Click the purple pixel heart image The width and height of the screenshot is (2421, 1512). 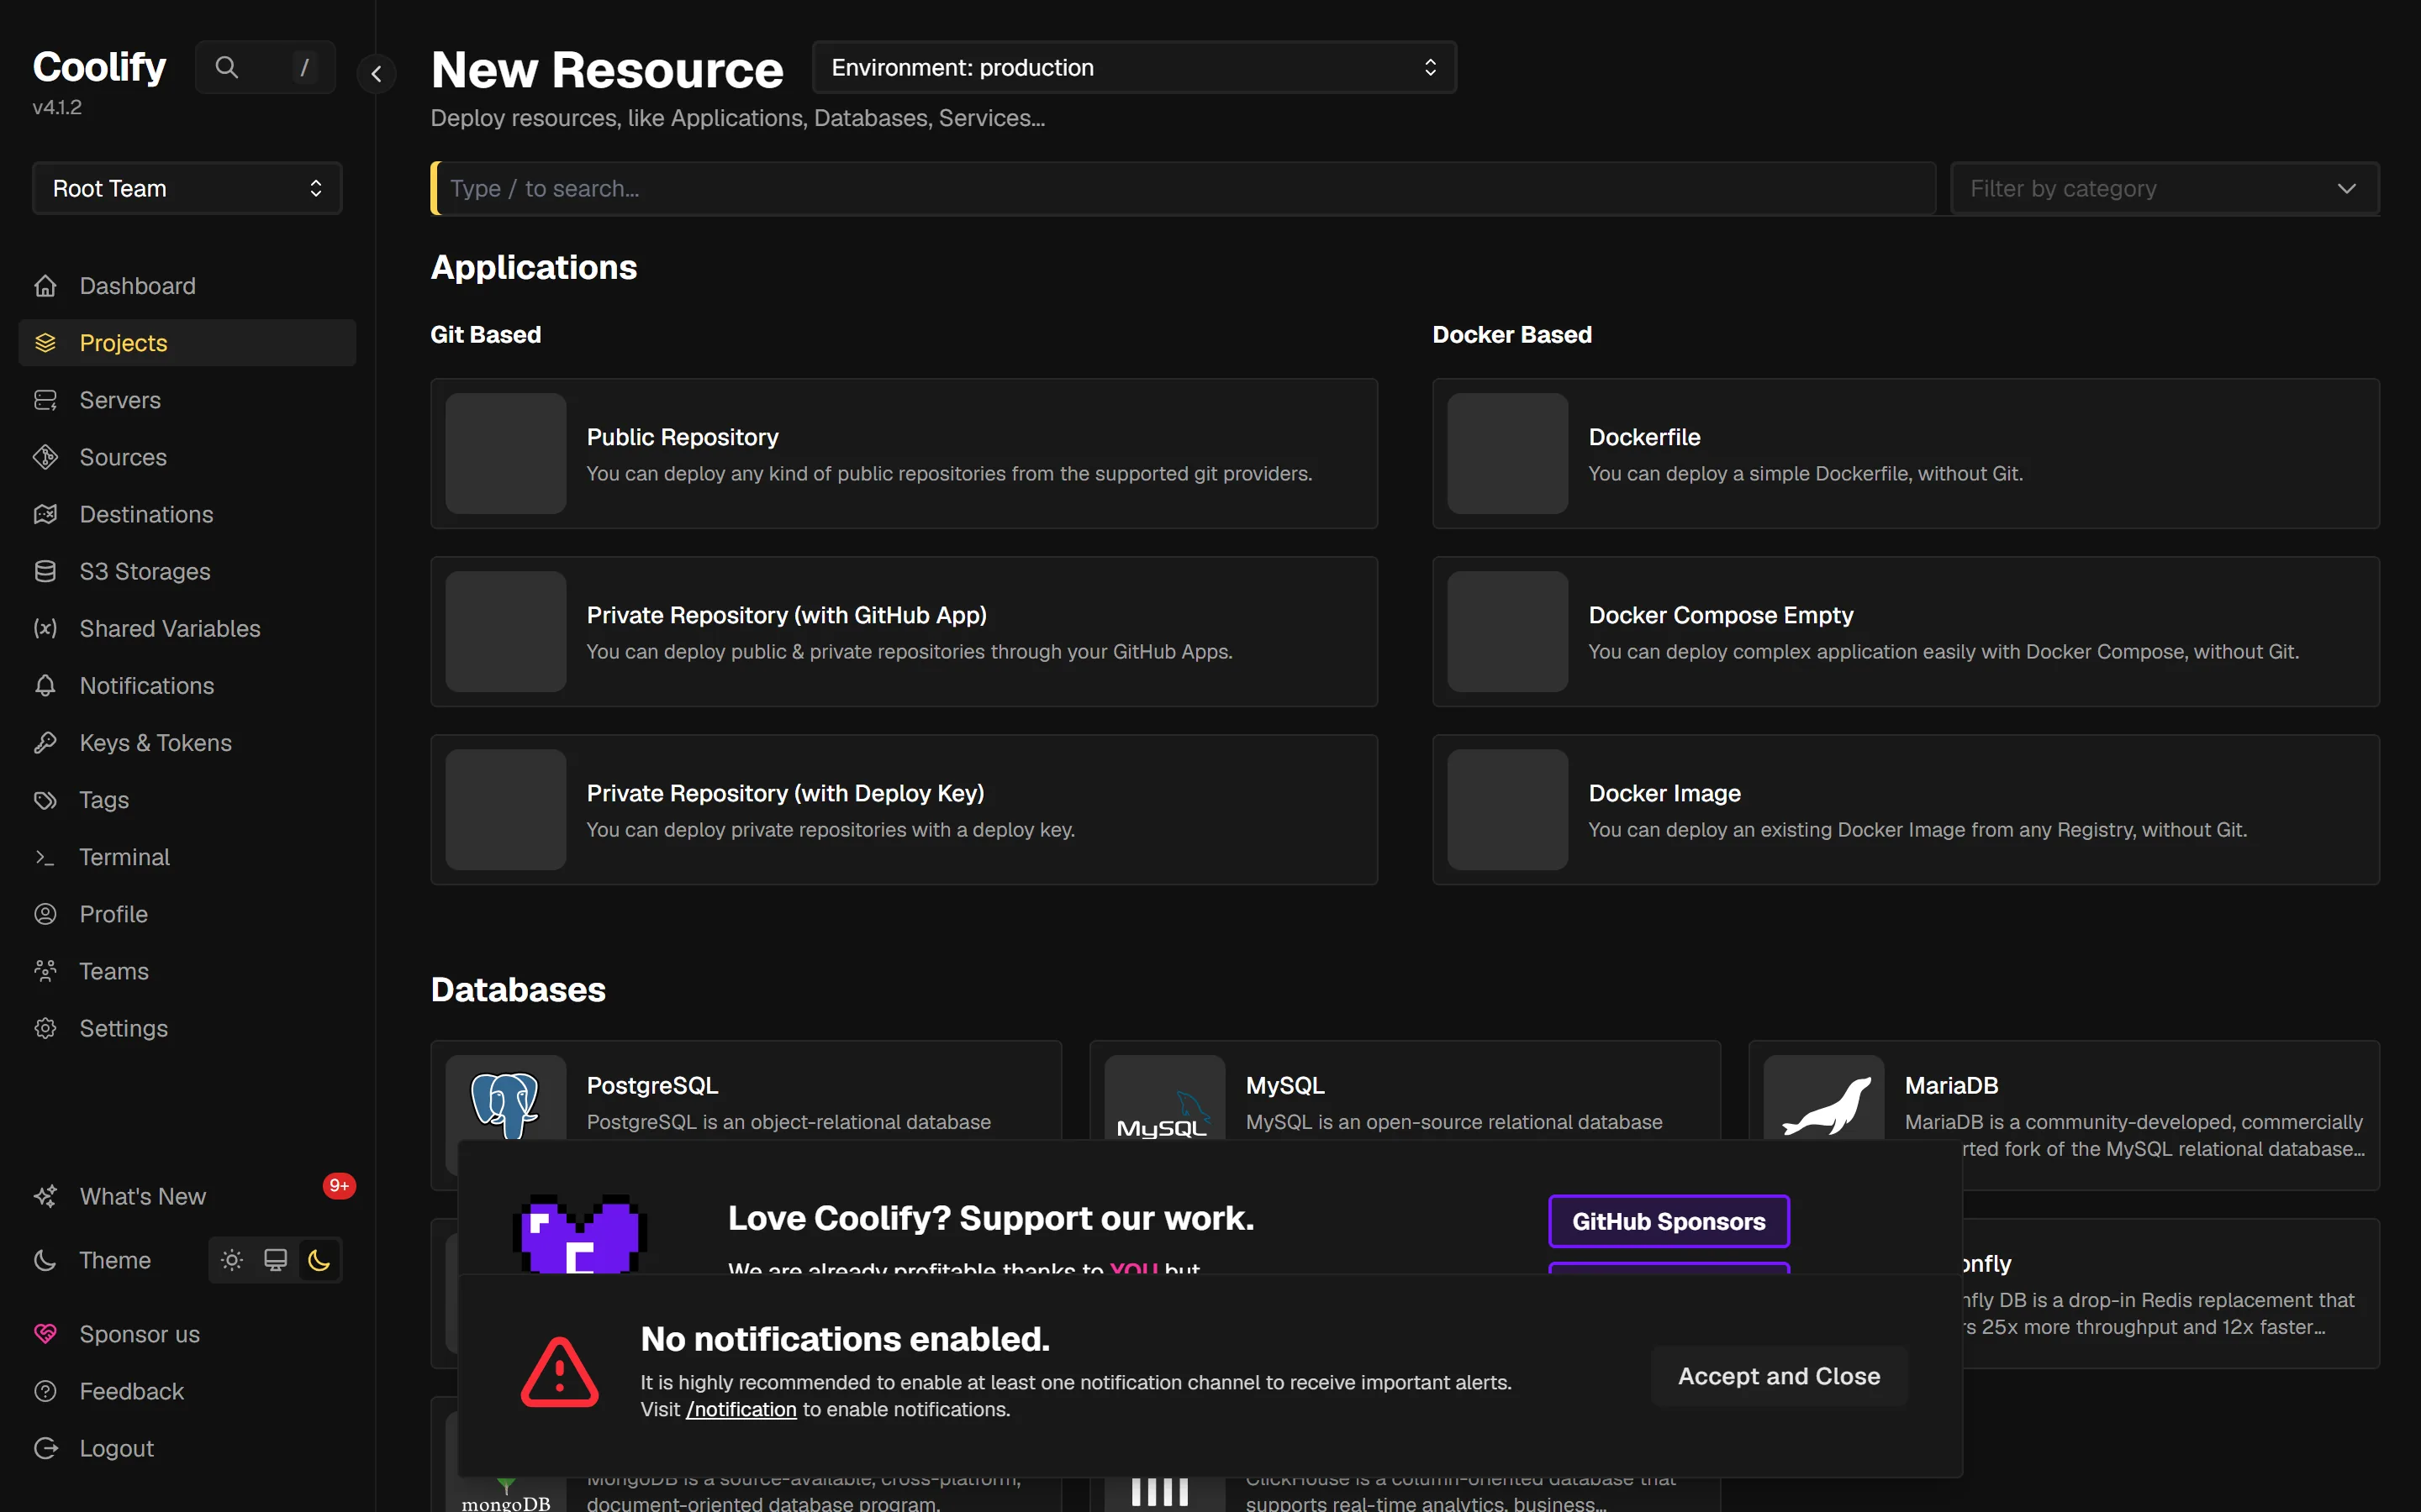point(579,1233)
